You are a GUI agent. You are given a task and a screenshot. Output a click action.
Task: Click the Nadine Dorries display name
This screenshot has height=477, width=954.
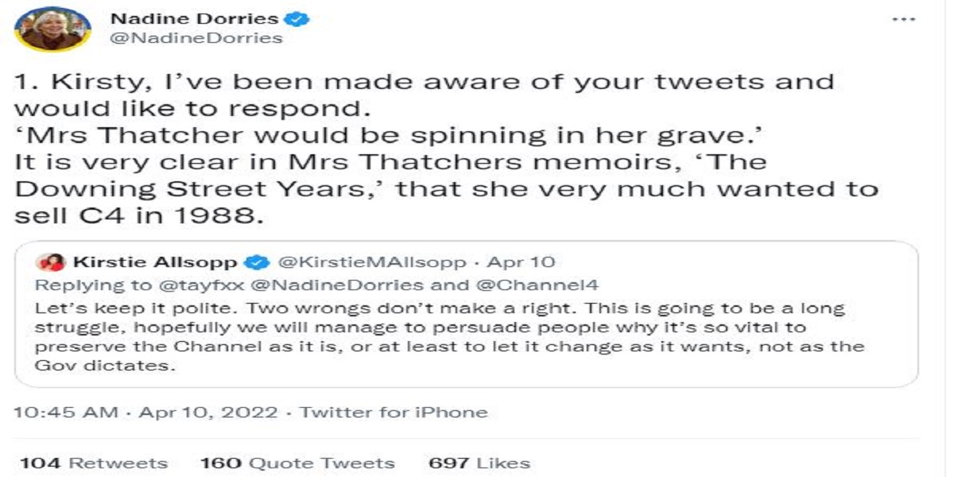point(195,18)
